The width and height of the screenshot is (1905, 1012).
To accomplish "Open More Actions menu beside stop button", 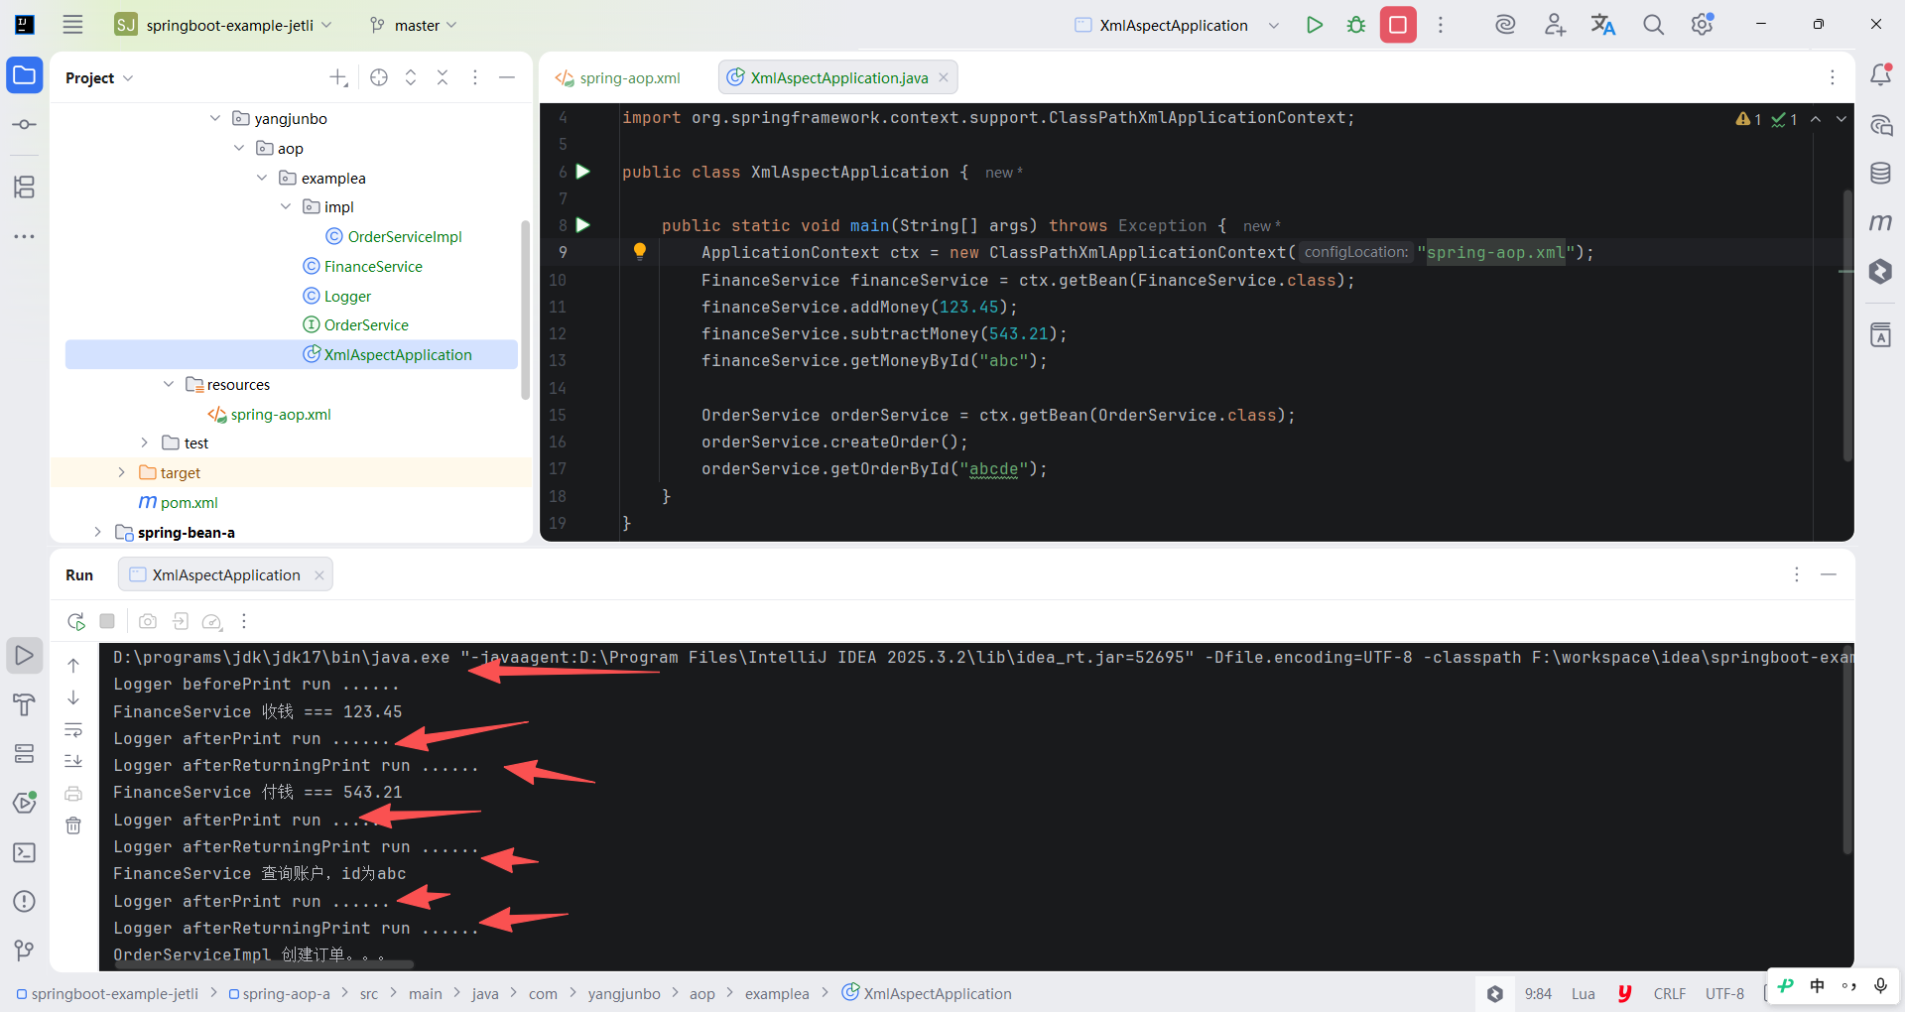I will (x=1441, y=25).
